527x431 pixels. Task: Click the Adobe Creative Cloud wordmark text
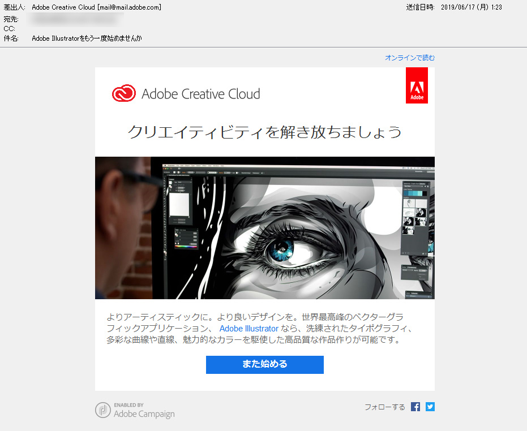200,94
